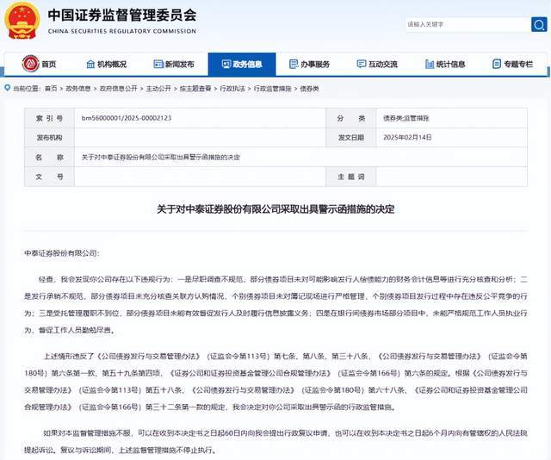551x460 pixels.
Task: Open the 新闻发布 navigation tab
Action: (x=174, y=64)
